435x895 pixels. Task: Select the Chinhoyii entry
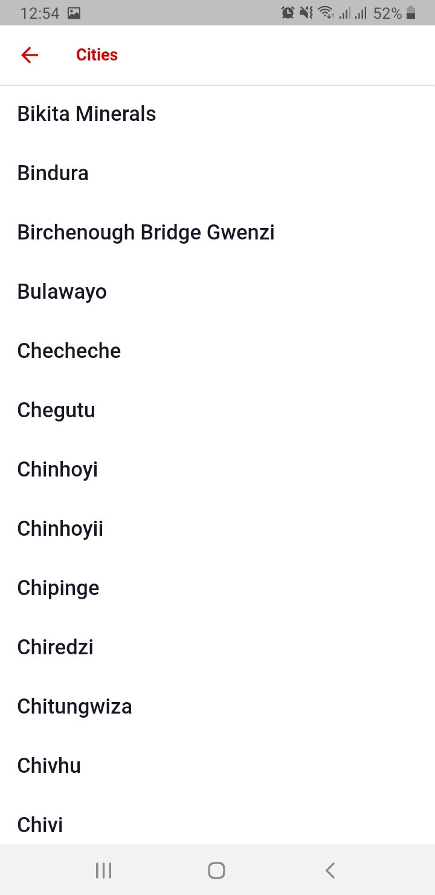tap(60, 529)
